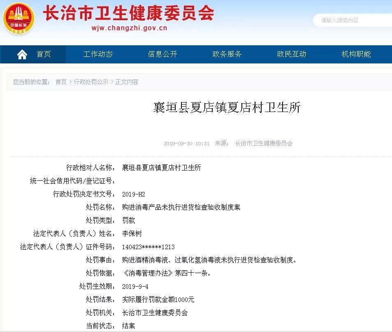Click the publish date 2019-09-30 10:31
The height and width of the screenshot is (332, 392).
tap(186, 143)
